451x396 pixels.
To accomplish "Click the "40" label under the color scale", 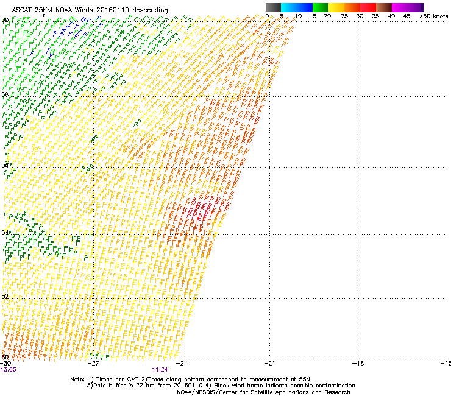I will (x=391, y=16).
